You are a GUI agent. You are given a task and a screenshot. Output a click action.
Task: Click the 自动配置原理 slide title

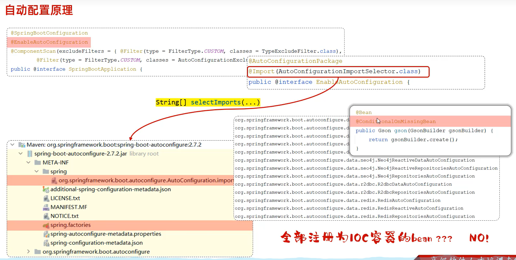pyautogui.click(x=39, y=10)
